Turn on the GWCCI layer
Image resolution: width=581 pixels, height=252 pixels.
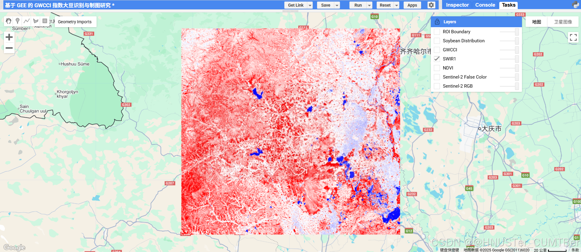437,50
